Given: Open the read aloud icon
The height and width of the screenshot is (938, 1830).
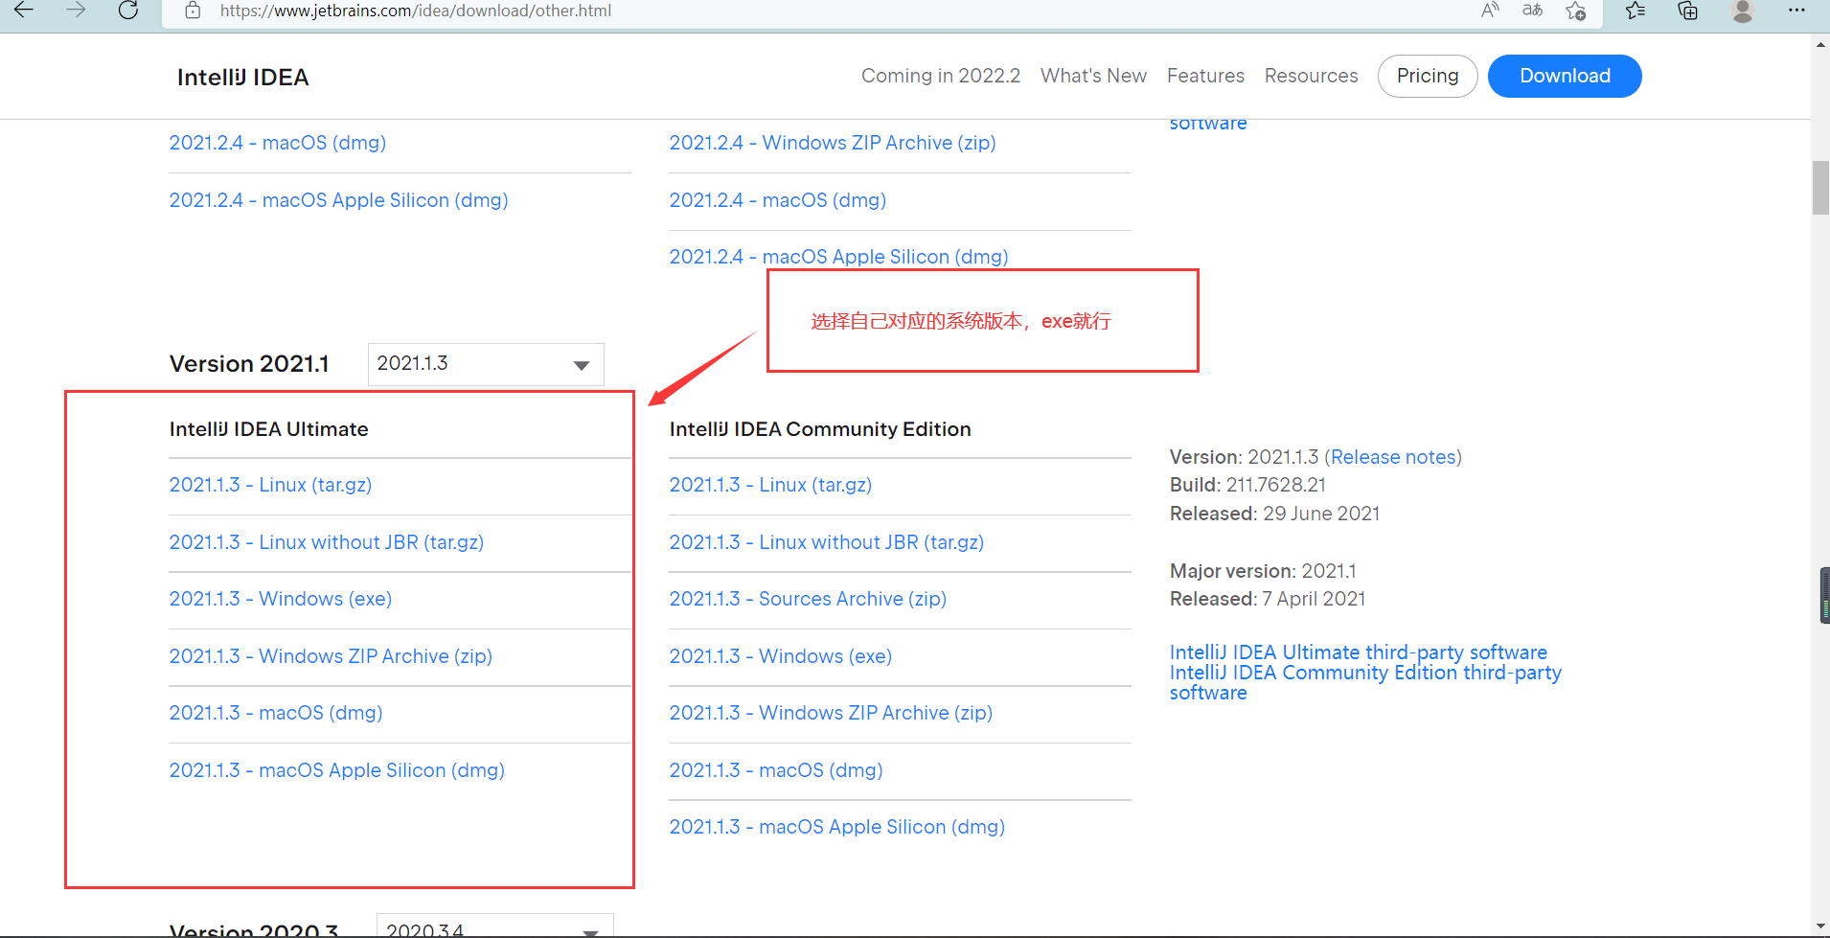Looking at the screenshot, I should [x=1490, y=11].
